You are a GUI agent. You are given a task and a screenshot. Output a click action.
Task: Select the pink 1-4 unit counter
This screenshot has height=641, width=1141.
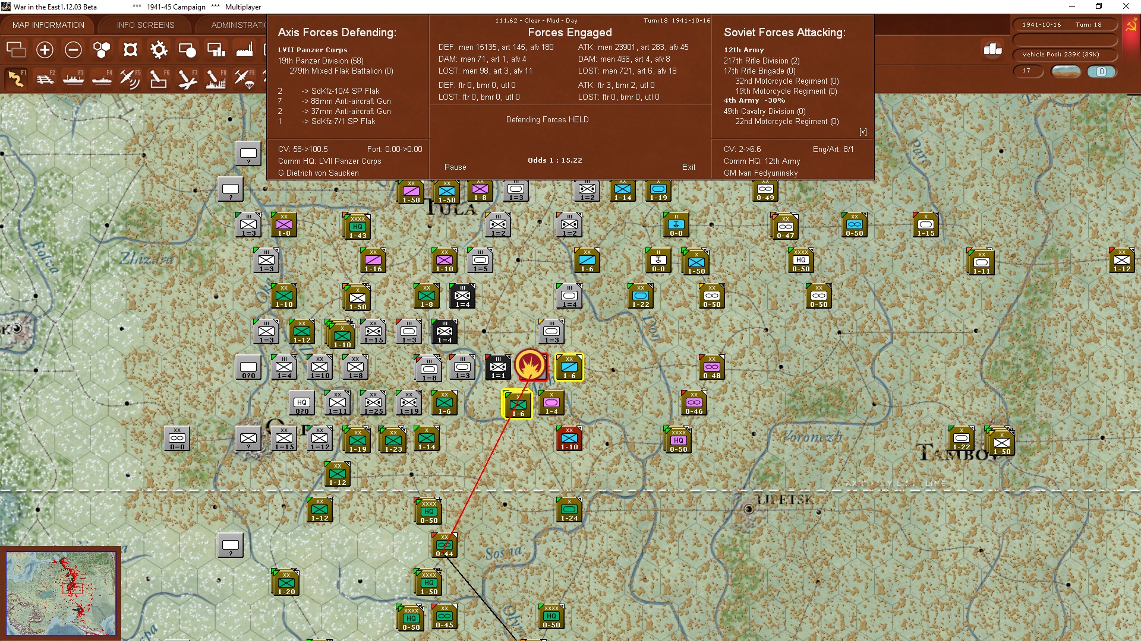click(551, 403)
